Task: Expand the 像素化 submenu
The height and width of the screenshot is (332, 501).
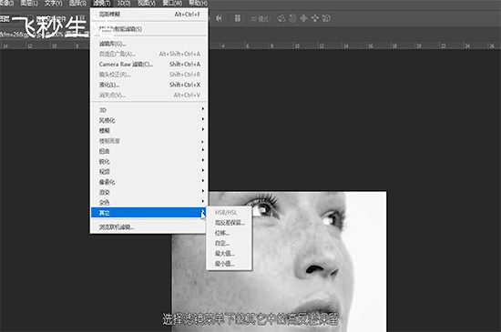Action: 148,182
